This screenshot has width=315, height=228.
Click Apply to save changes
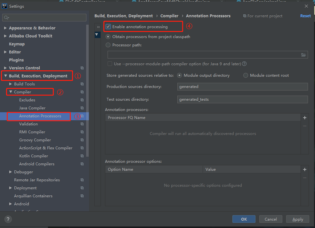tap(297, 219)
